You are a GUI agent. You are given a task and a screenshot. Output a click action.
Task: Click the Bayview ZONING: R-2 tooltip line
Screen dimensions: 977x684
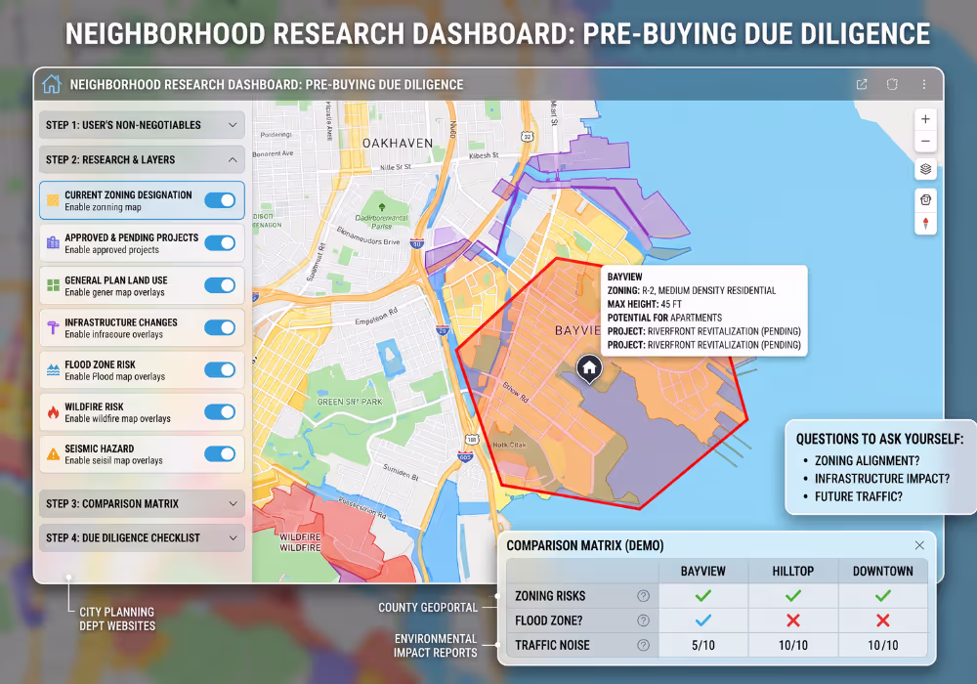coord(692,290)
